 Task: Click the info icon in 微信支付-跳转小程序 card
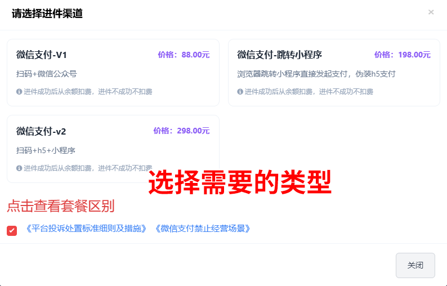240,92
